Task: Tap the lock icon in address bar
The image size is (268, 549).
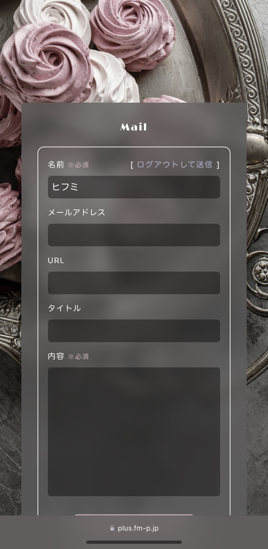Action: pos(112,528)
